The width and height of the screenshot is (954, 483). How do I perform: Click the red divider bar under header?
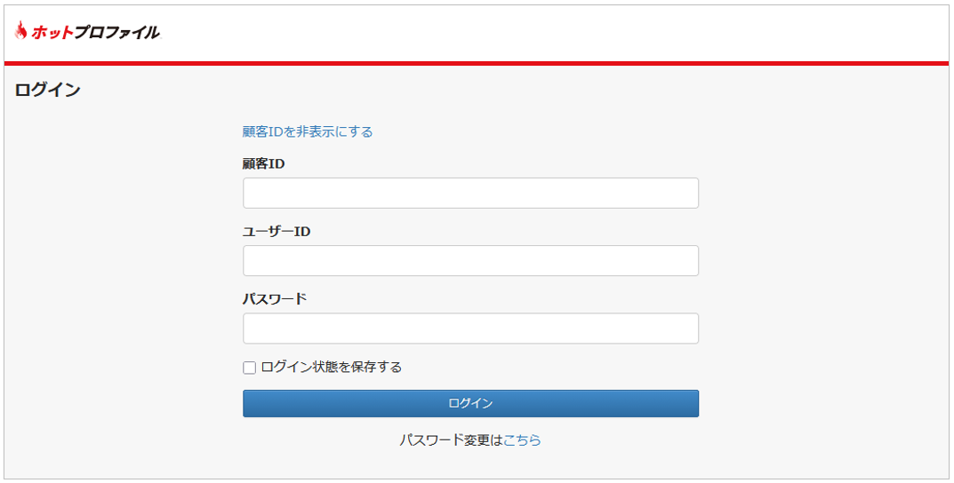[x=477, y=63]
